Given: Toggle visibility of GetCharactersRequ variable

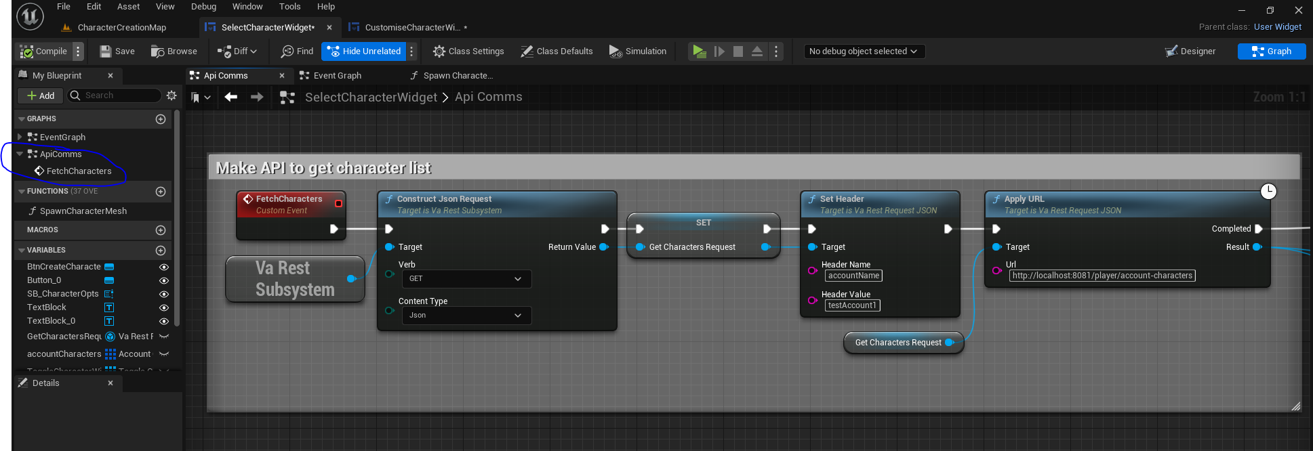Looking at the screenshot, I should coord(163,337).
